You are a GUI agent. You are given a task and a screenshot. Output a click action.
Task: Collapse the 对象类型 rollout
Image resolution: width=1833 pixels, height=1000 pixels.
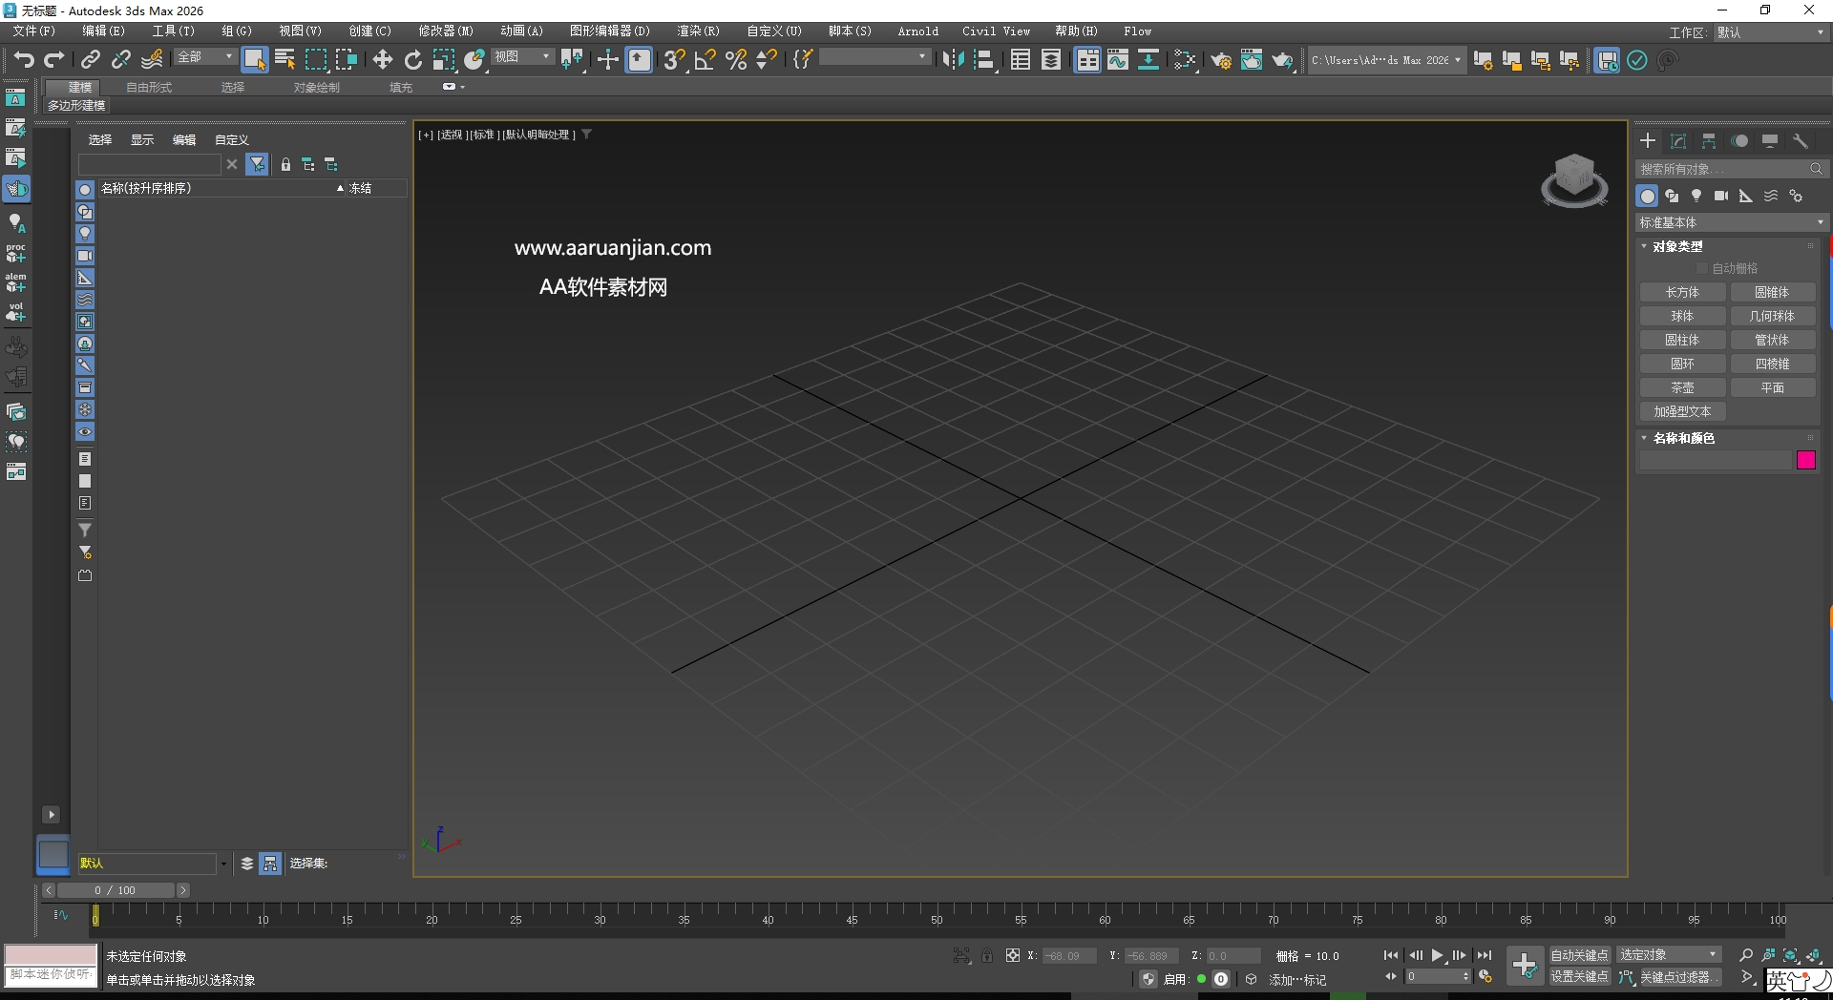click(1643, 245)
